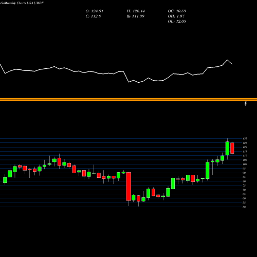Click the 120 price axis label

click(x=245, y=147)
